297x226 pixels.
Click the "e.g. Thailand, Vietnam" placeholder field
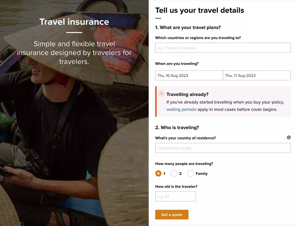(223, 48)
